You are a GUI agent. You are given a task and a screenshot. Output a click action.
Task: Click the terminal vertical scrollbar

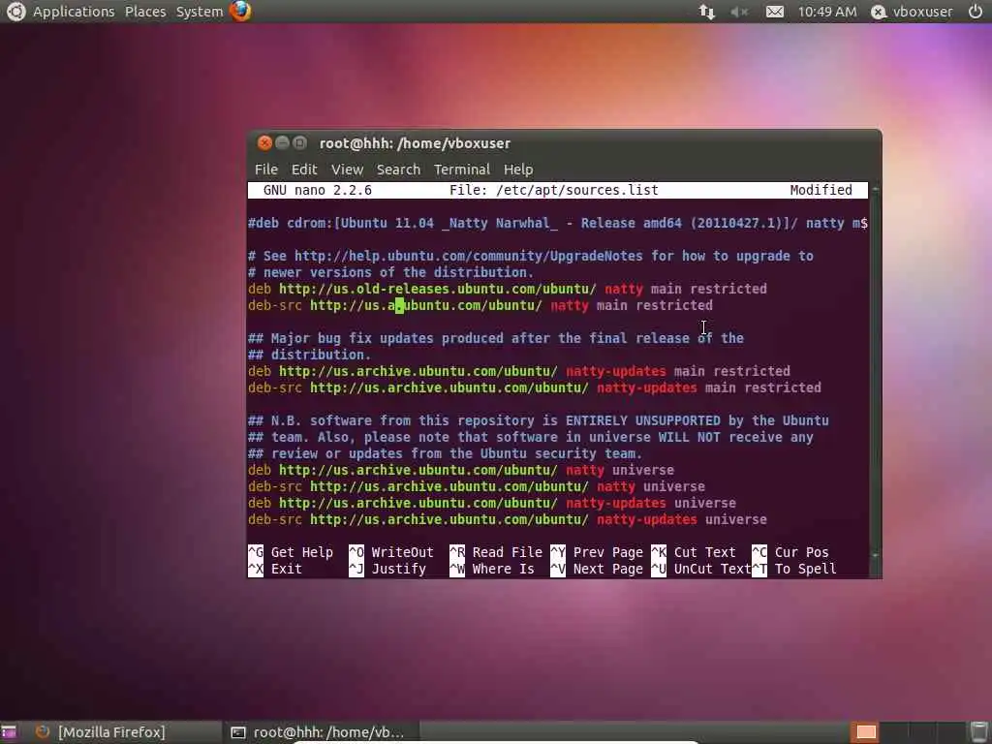[x=875, y=373]
